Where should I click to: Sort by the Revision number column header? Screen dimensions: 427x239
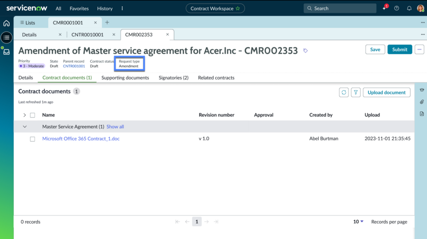(x=216, y=115)
